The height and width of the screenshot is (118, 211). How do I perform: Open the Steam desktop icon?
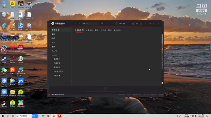click(x=4, y=60)
